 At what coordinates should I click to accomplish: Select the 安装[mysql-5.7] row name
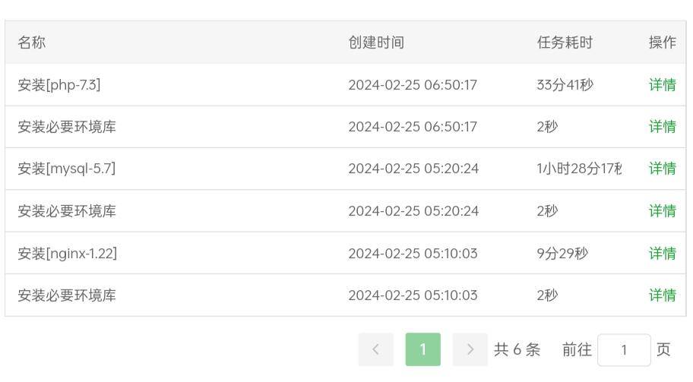coord(67,169)
